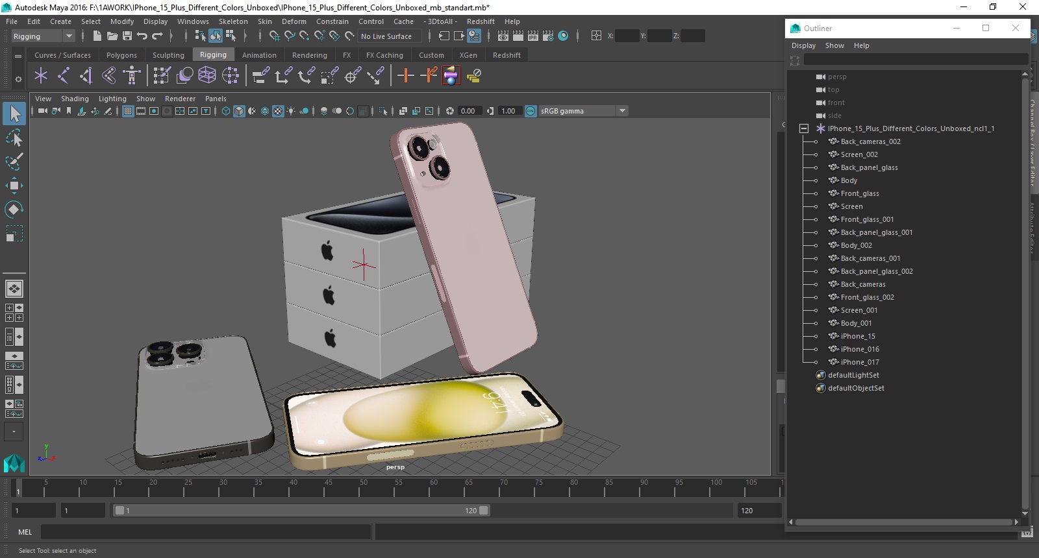
Task: Toggle snap to grids magnet icon
Action: 275,36
